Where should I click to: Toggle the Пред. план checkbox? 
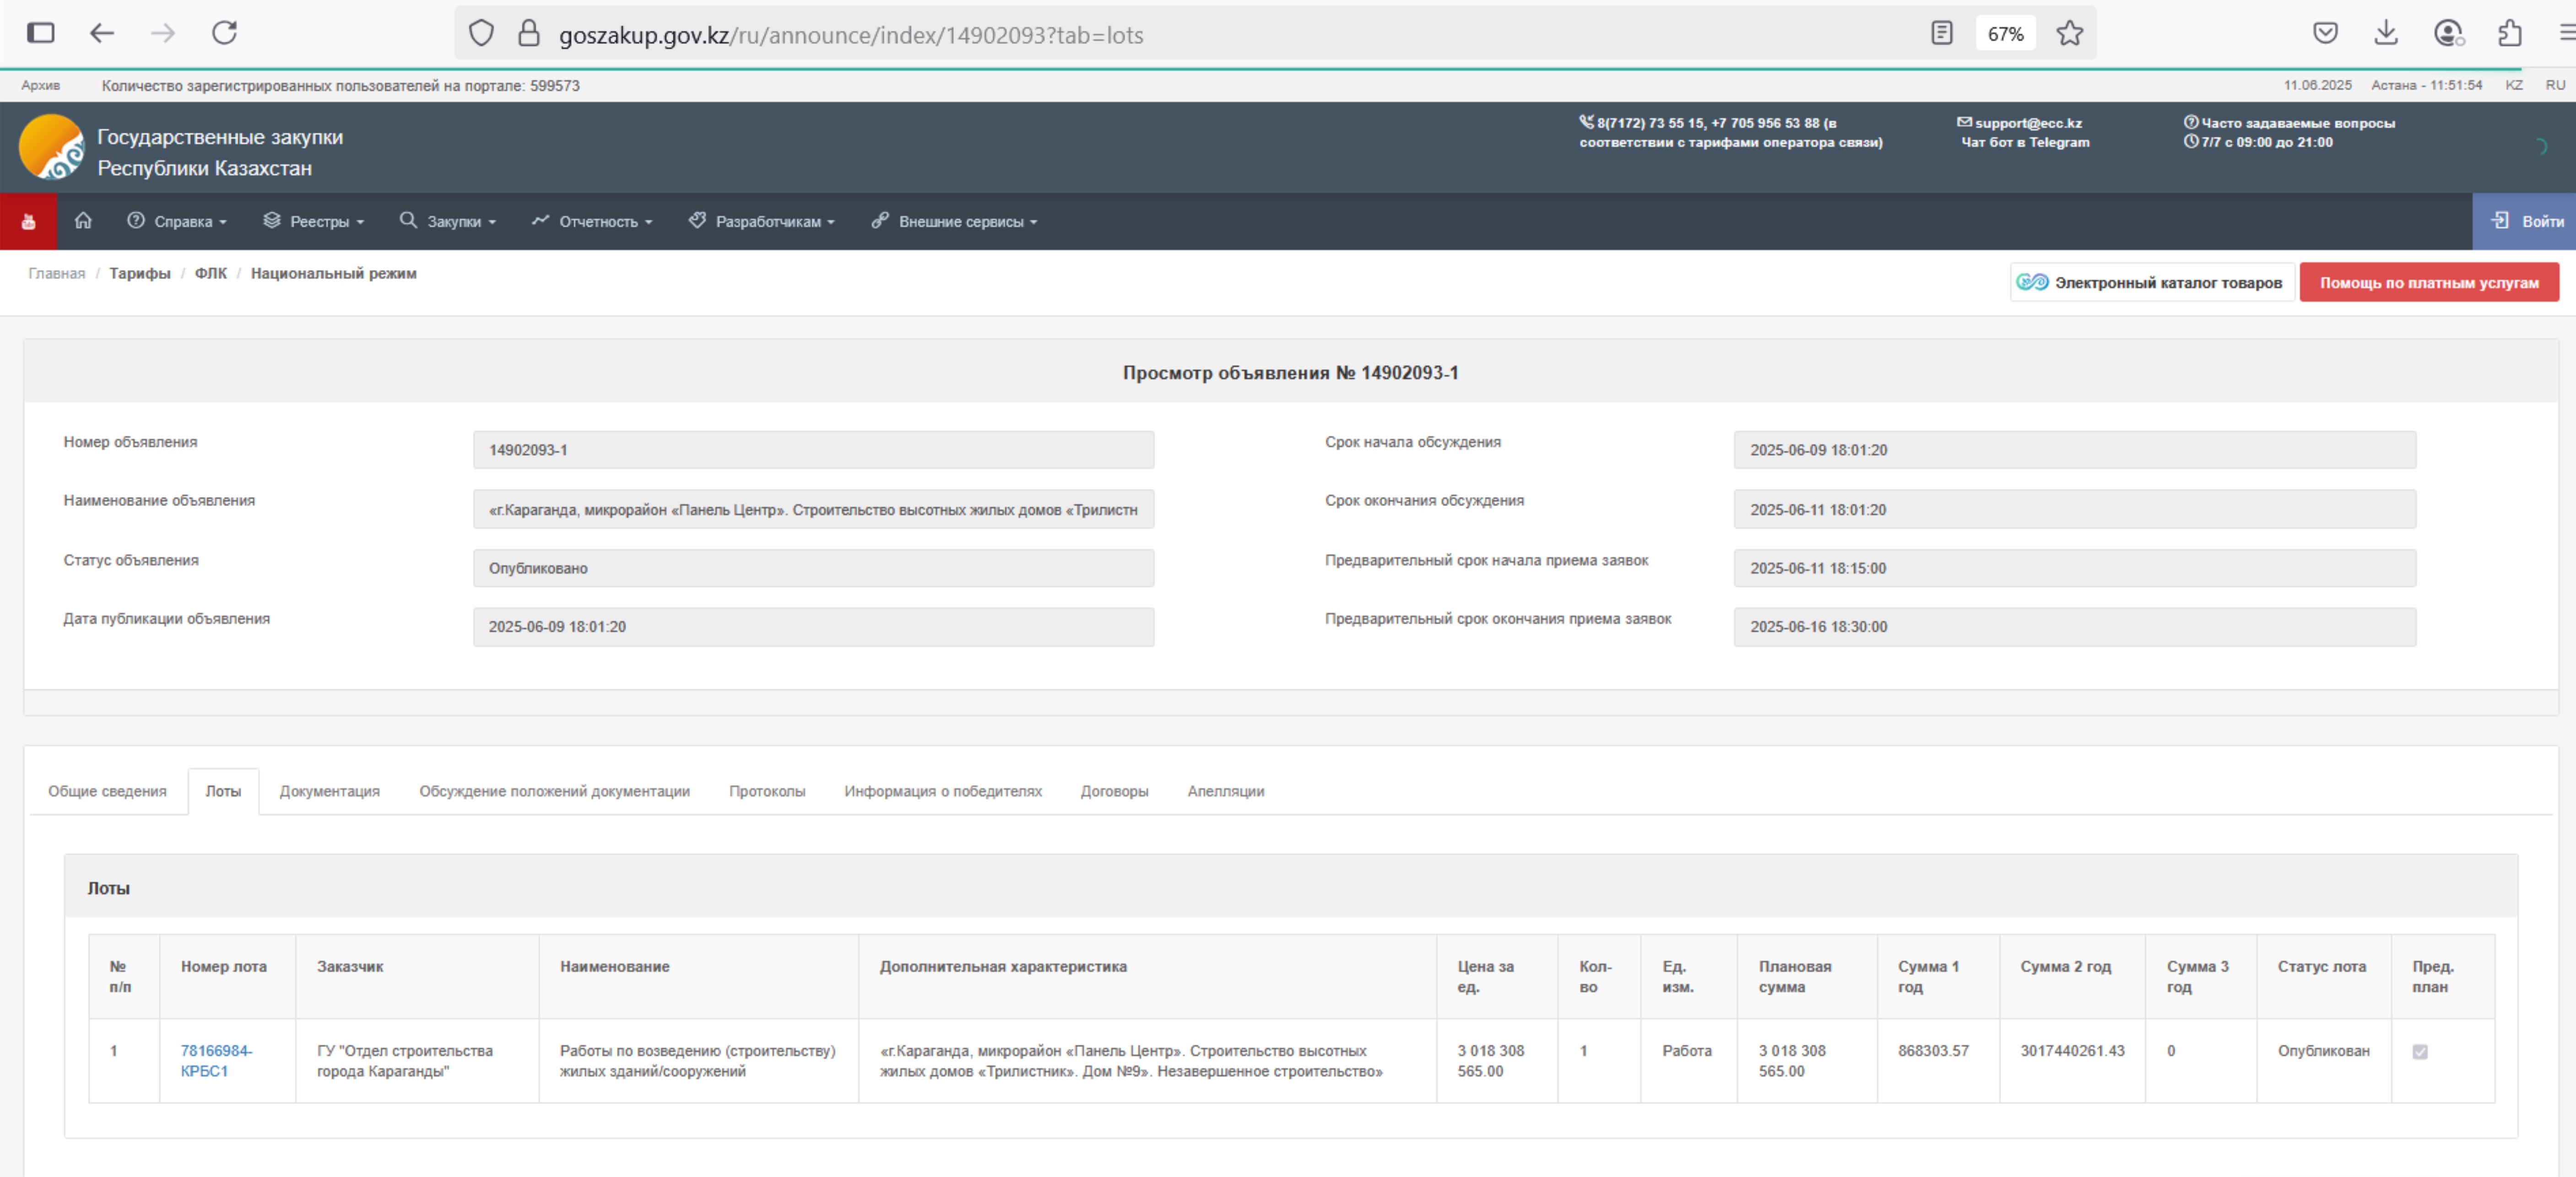coord(2419,1051)
